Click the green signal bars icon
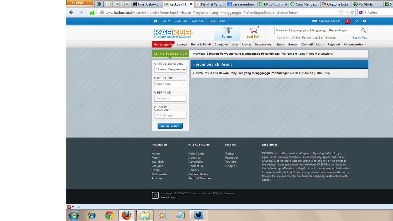Image resolution: width=393 pixels, height=221 pixels. coord(92,13)
